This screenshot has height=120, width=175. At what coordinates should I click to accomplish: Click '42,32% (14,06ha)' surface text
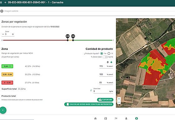click(x=32, y=66)
